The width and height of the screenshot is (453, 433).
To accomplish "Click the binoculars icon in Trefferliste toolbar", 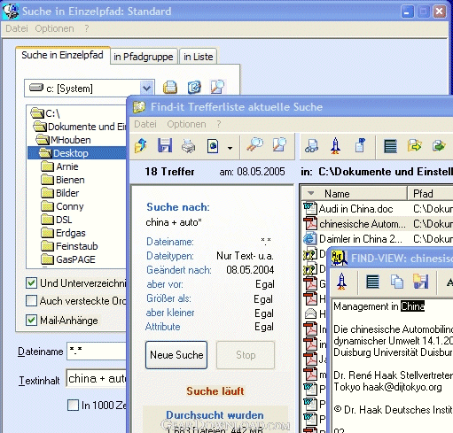I will click(311, 145).
